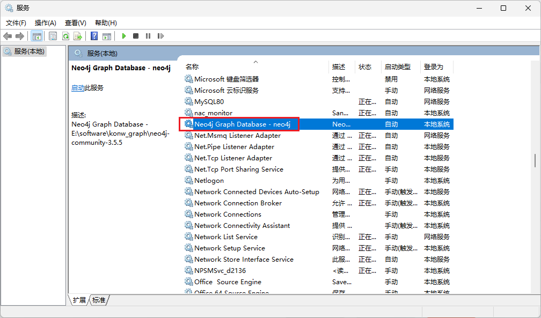Click 禁用 startup type for Microsoft 键盘筛选器

coord(391,79)
